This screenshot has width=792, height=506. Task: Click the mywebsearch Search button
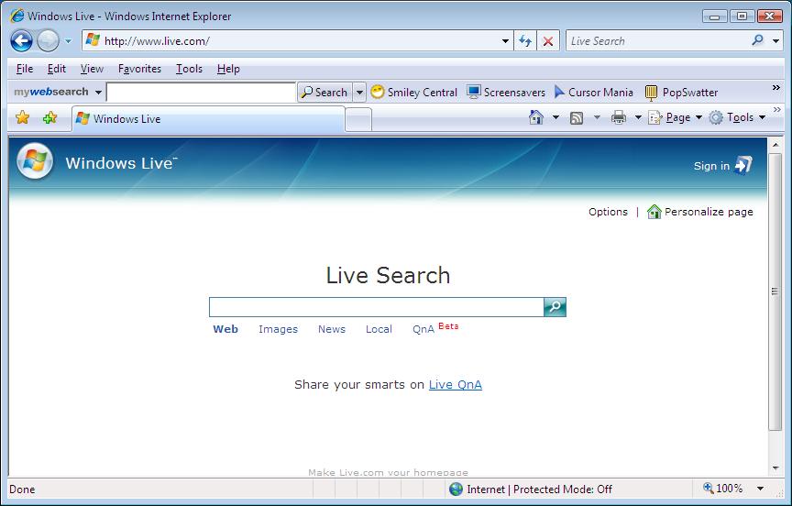[324, 93]
